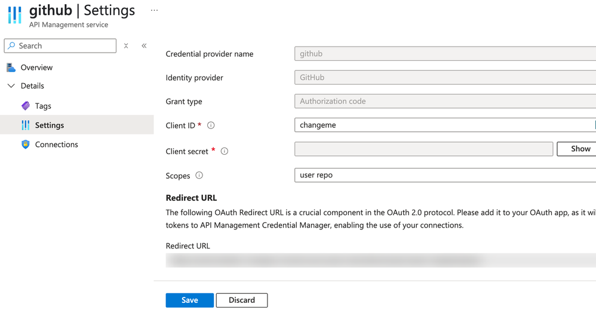Click Client secret info icon
The image size is (596, 310).
click(x=225, y=151)
